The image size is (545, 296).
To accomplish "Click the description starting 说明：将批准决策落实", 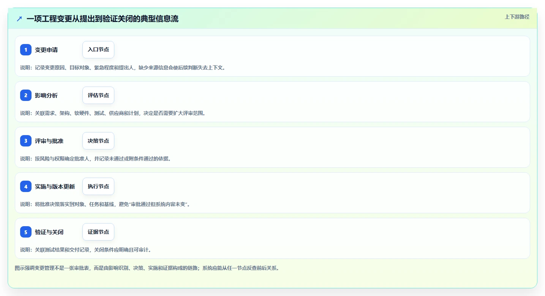I will point(106,204).
